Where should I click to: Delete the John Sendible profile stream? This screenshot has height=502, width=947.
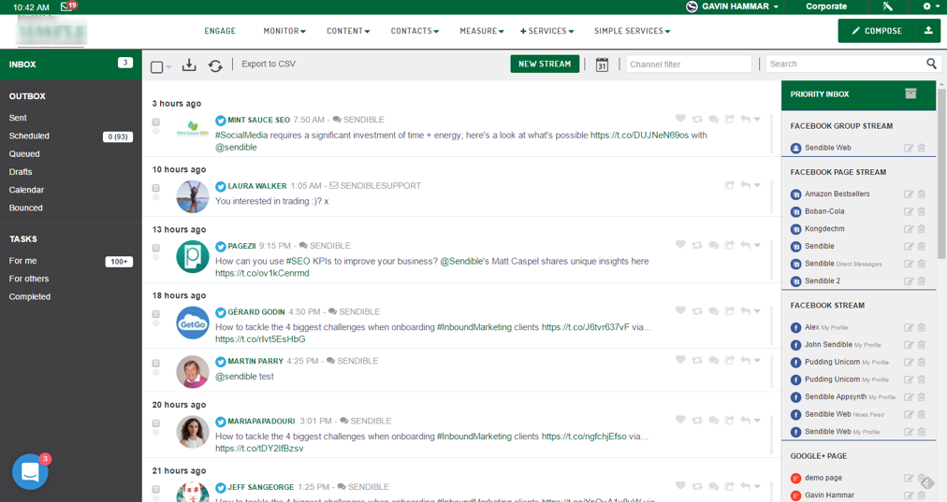(922, 345)
